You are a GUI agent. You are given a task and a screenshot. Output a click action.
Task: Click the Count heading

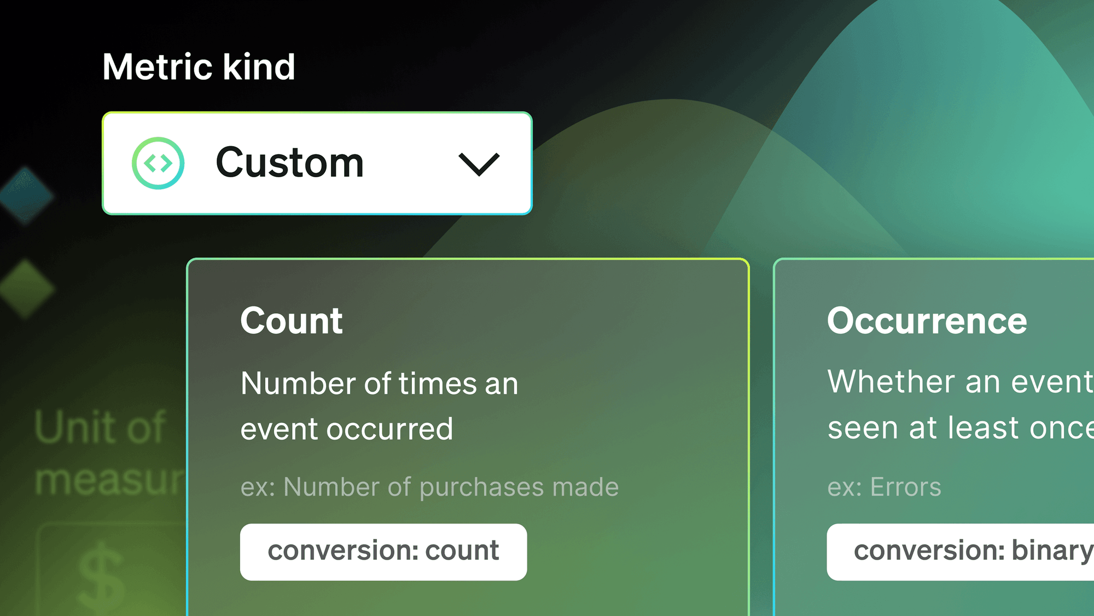[x=292, y=321]
